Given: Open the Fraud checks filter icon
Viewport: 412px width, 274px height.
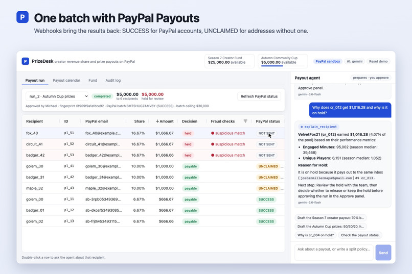Looking at the screenshot, I should [x=245, y=121].
